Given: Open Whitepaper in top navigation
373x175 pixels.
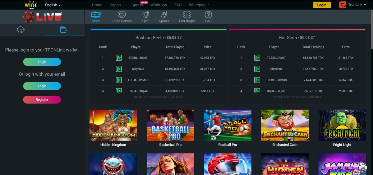Looking at the screenshot, I should click(199, 5).
